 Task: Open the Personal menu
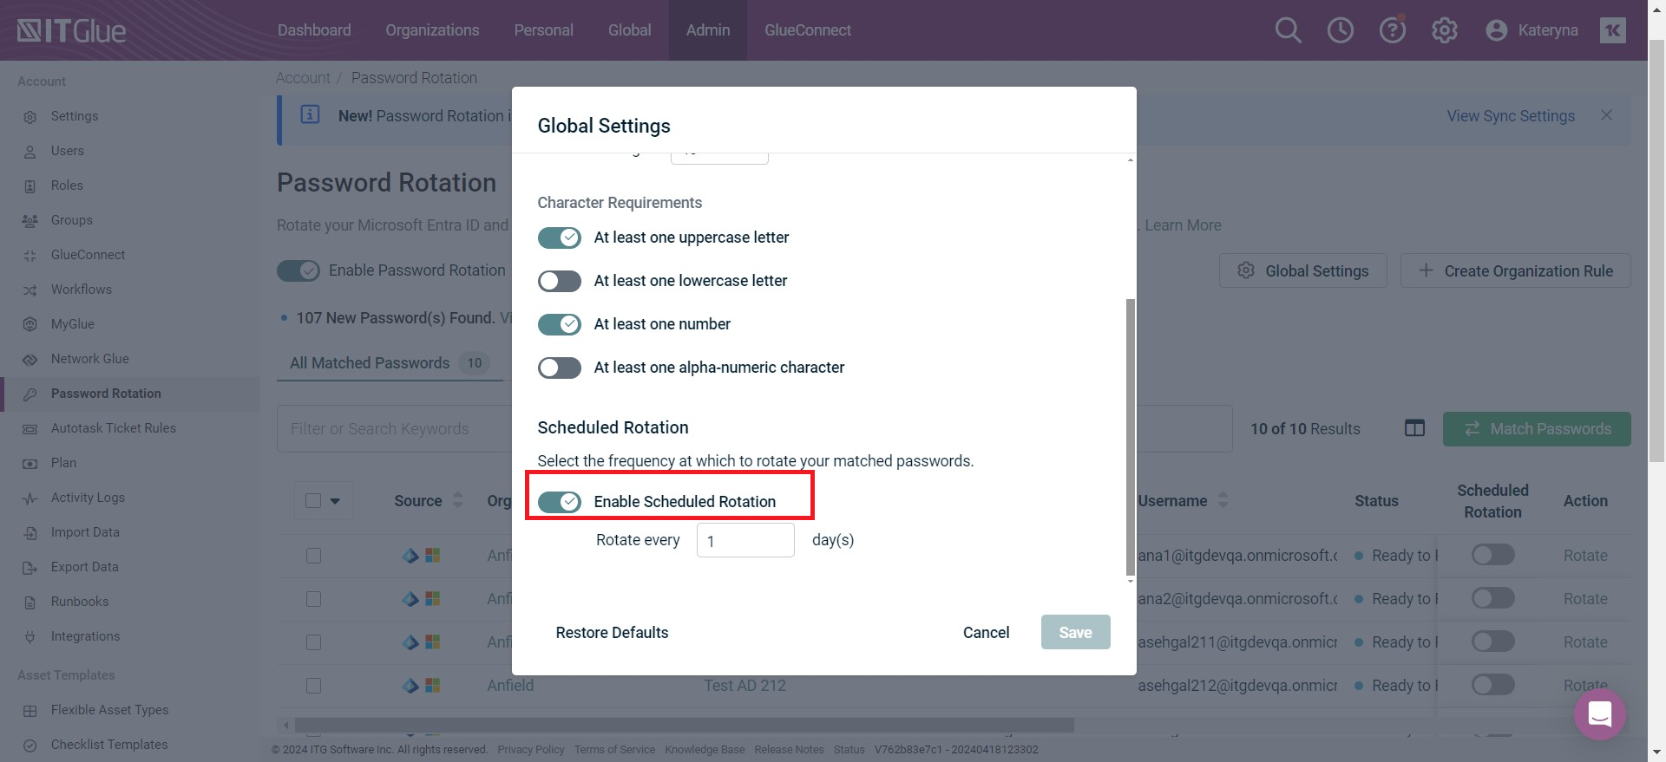(x=543, y=30)
